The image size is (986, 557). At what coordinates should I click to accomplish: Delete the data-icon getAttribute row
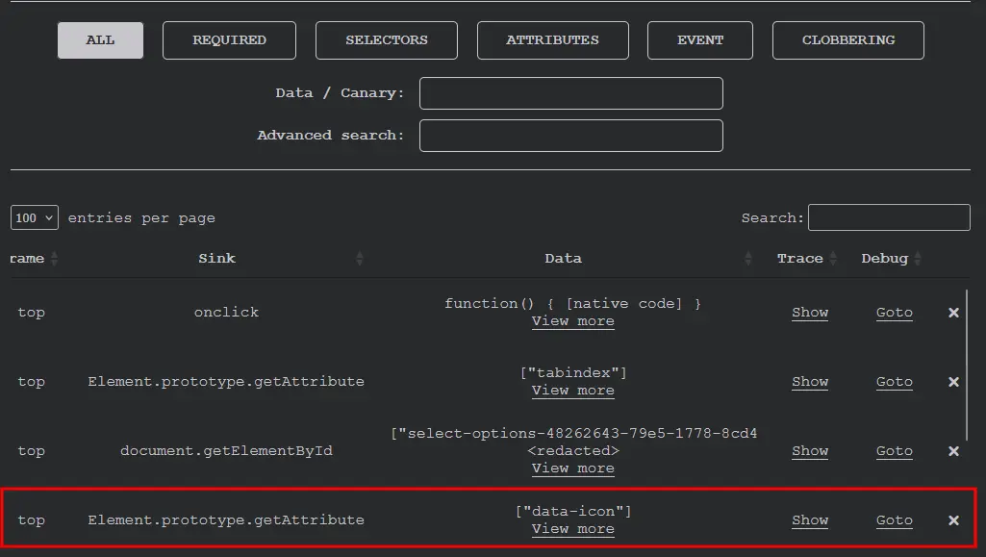point(953,520)
